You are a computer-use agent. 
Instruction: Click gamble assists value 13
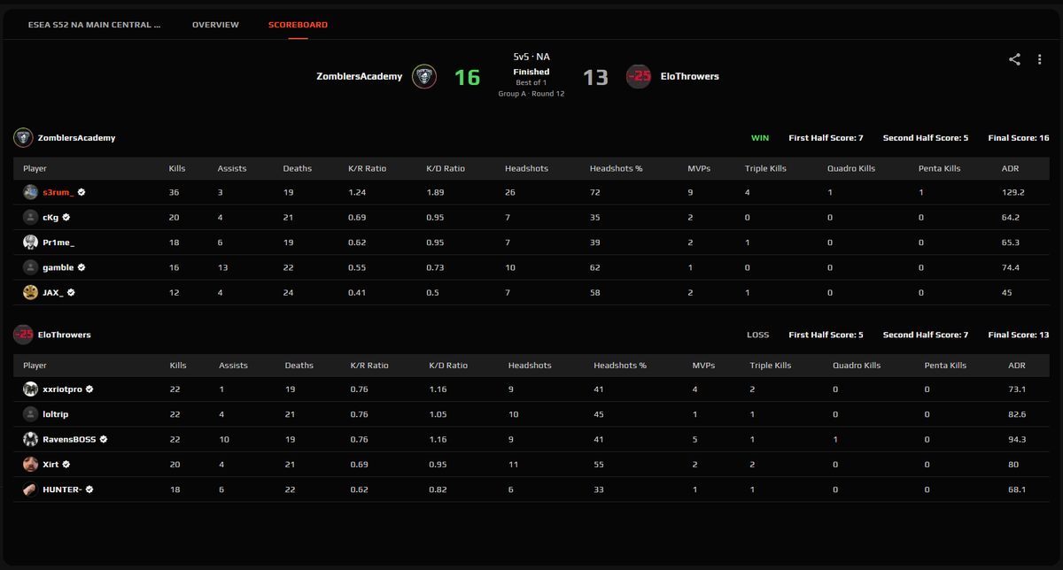click(x=222, y=267)
